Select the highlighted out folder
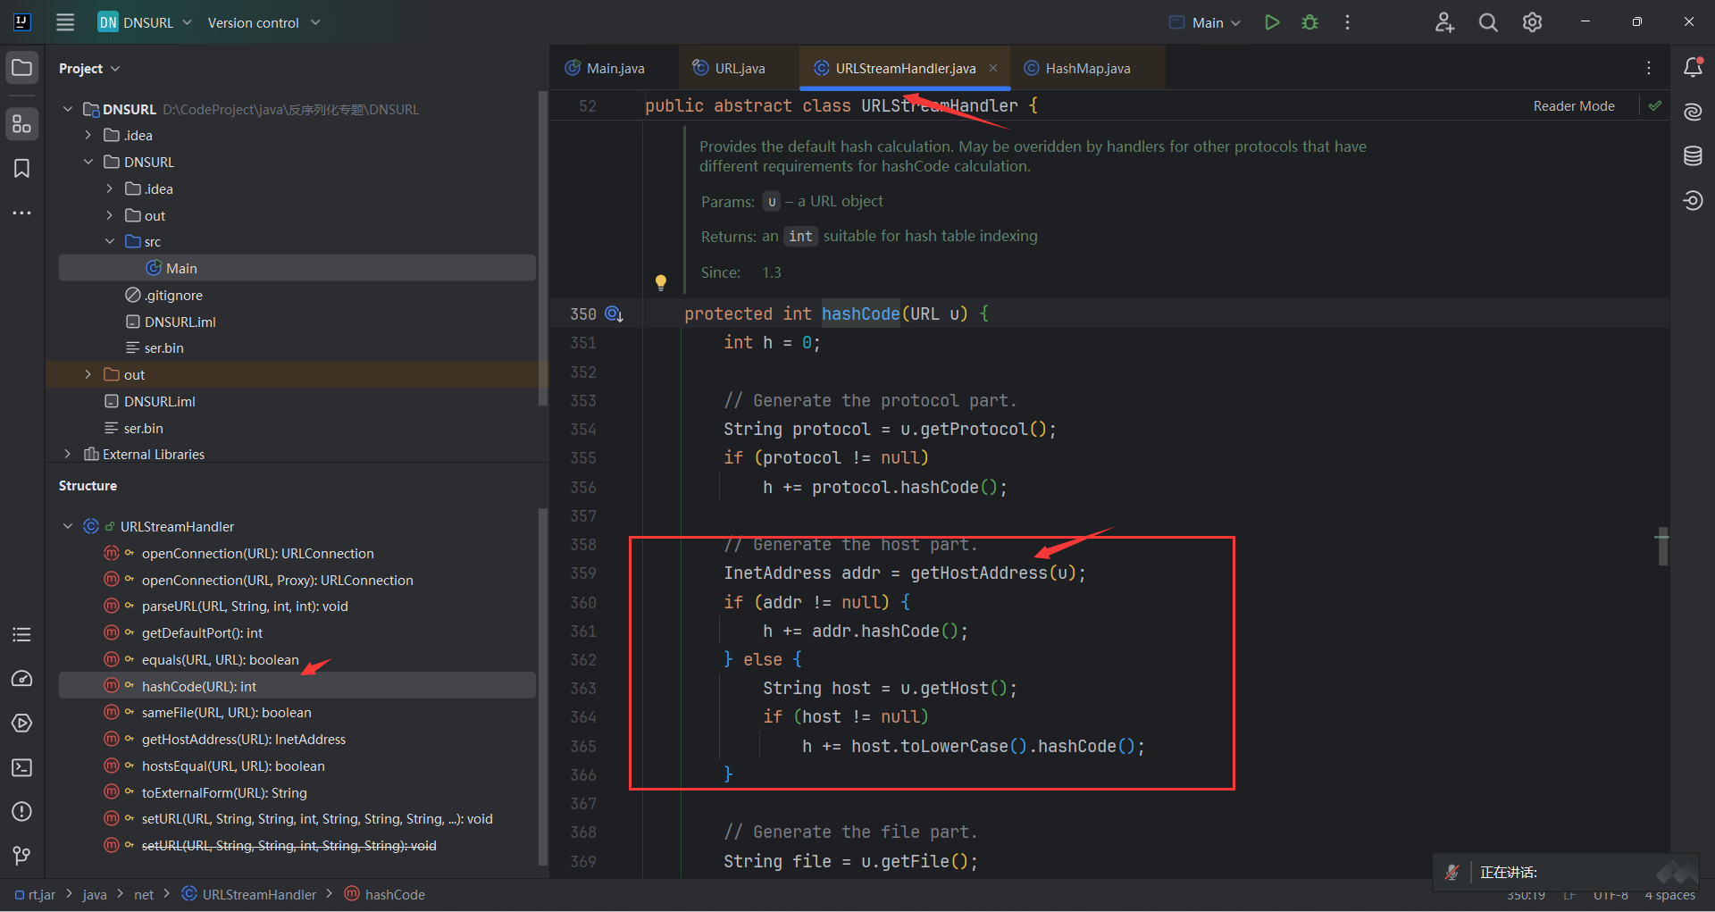 [297, 374]
